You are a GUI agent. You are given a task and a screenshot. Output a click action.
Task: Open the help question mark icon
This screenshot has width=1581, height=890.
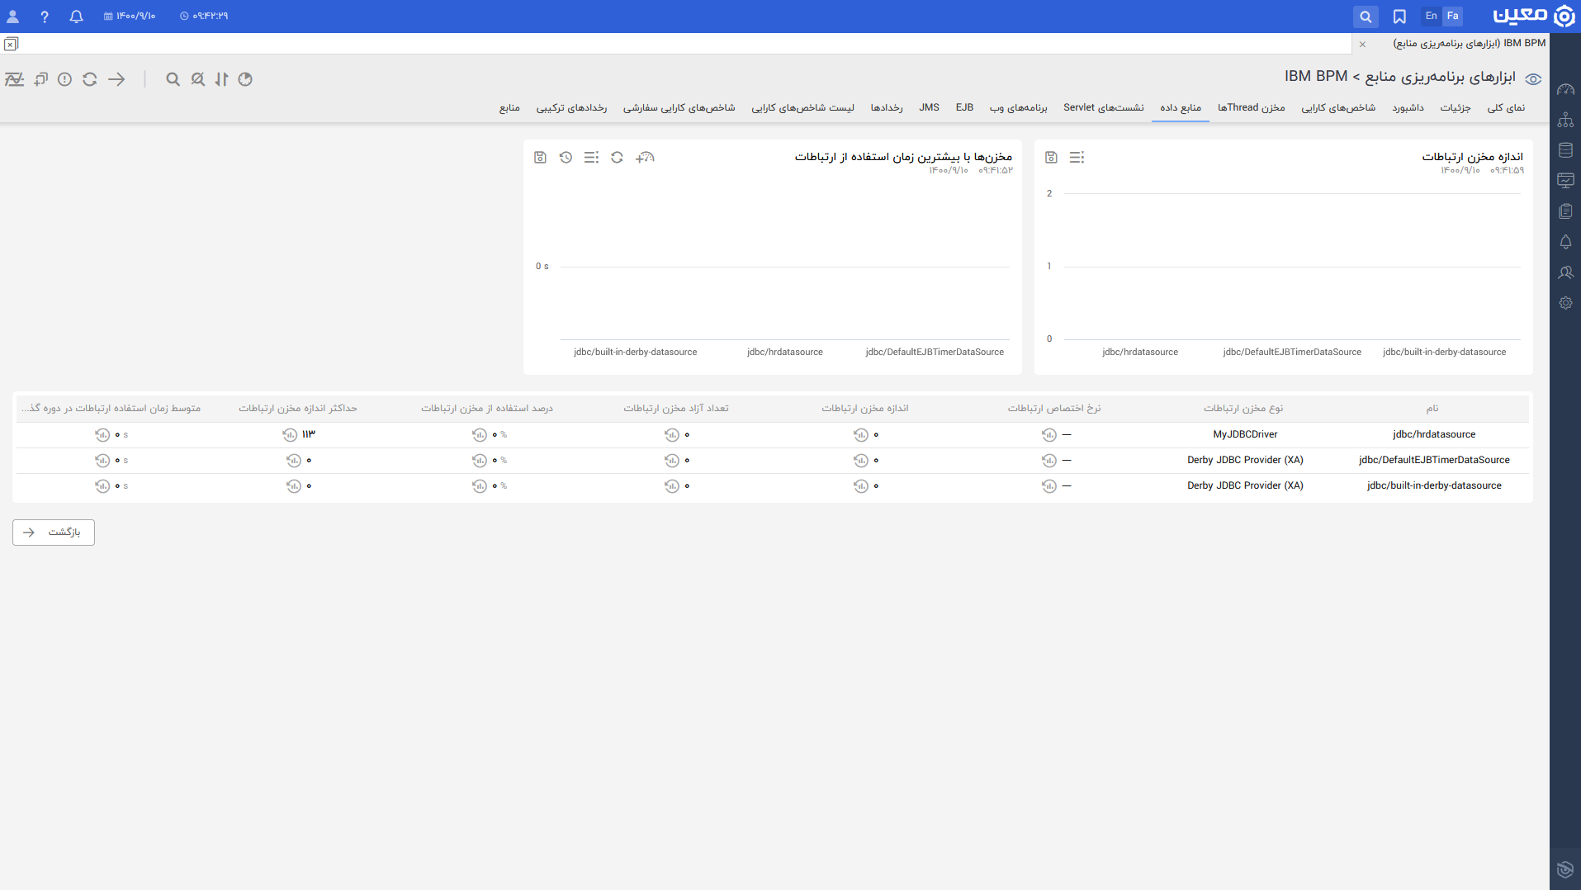45,16
